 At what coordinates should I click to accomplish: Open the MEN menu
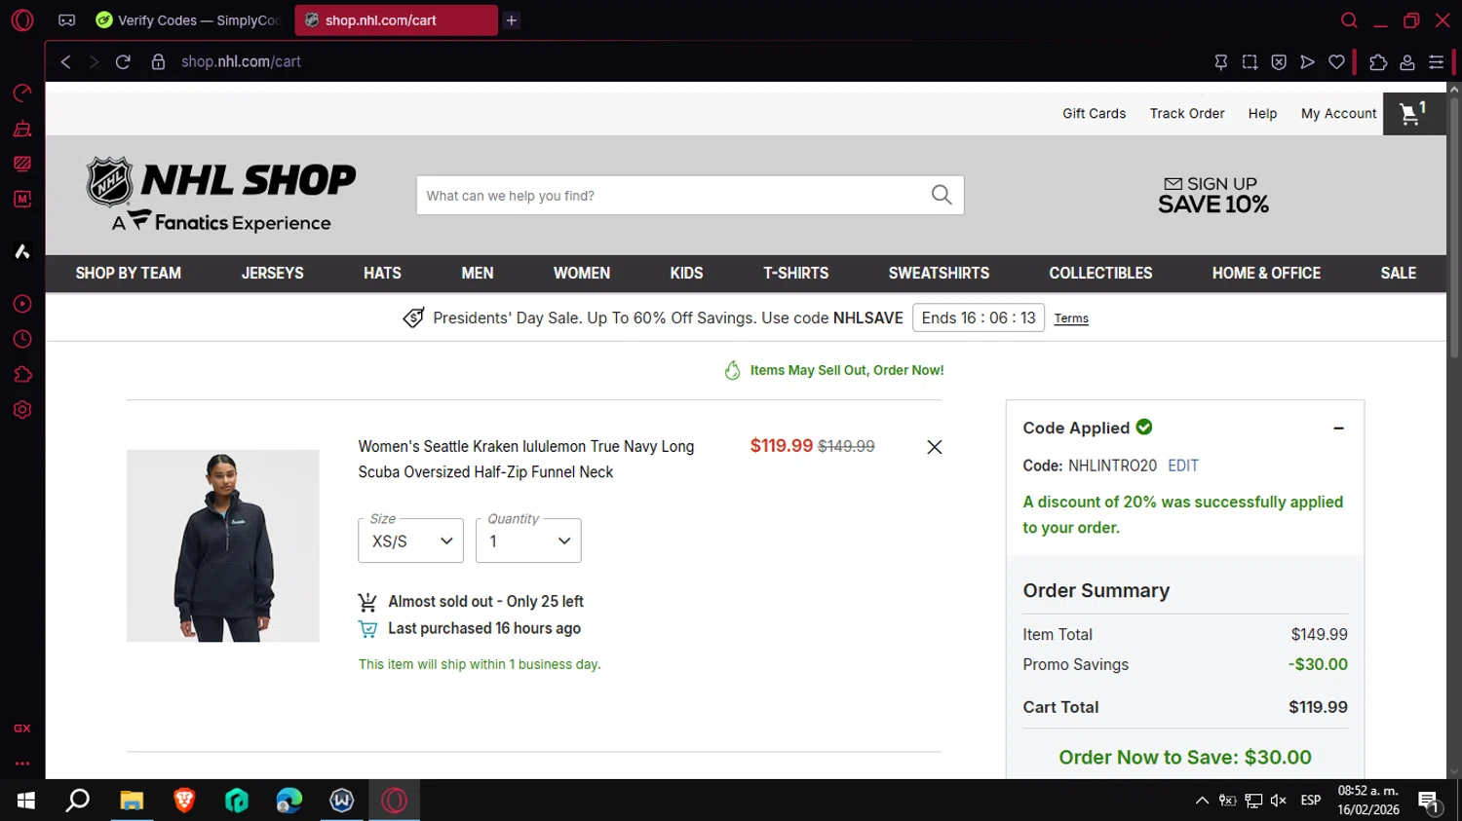(x=478, y=273)
